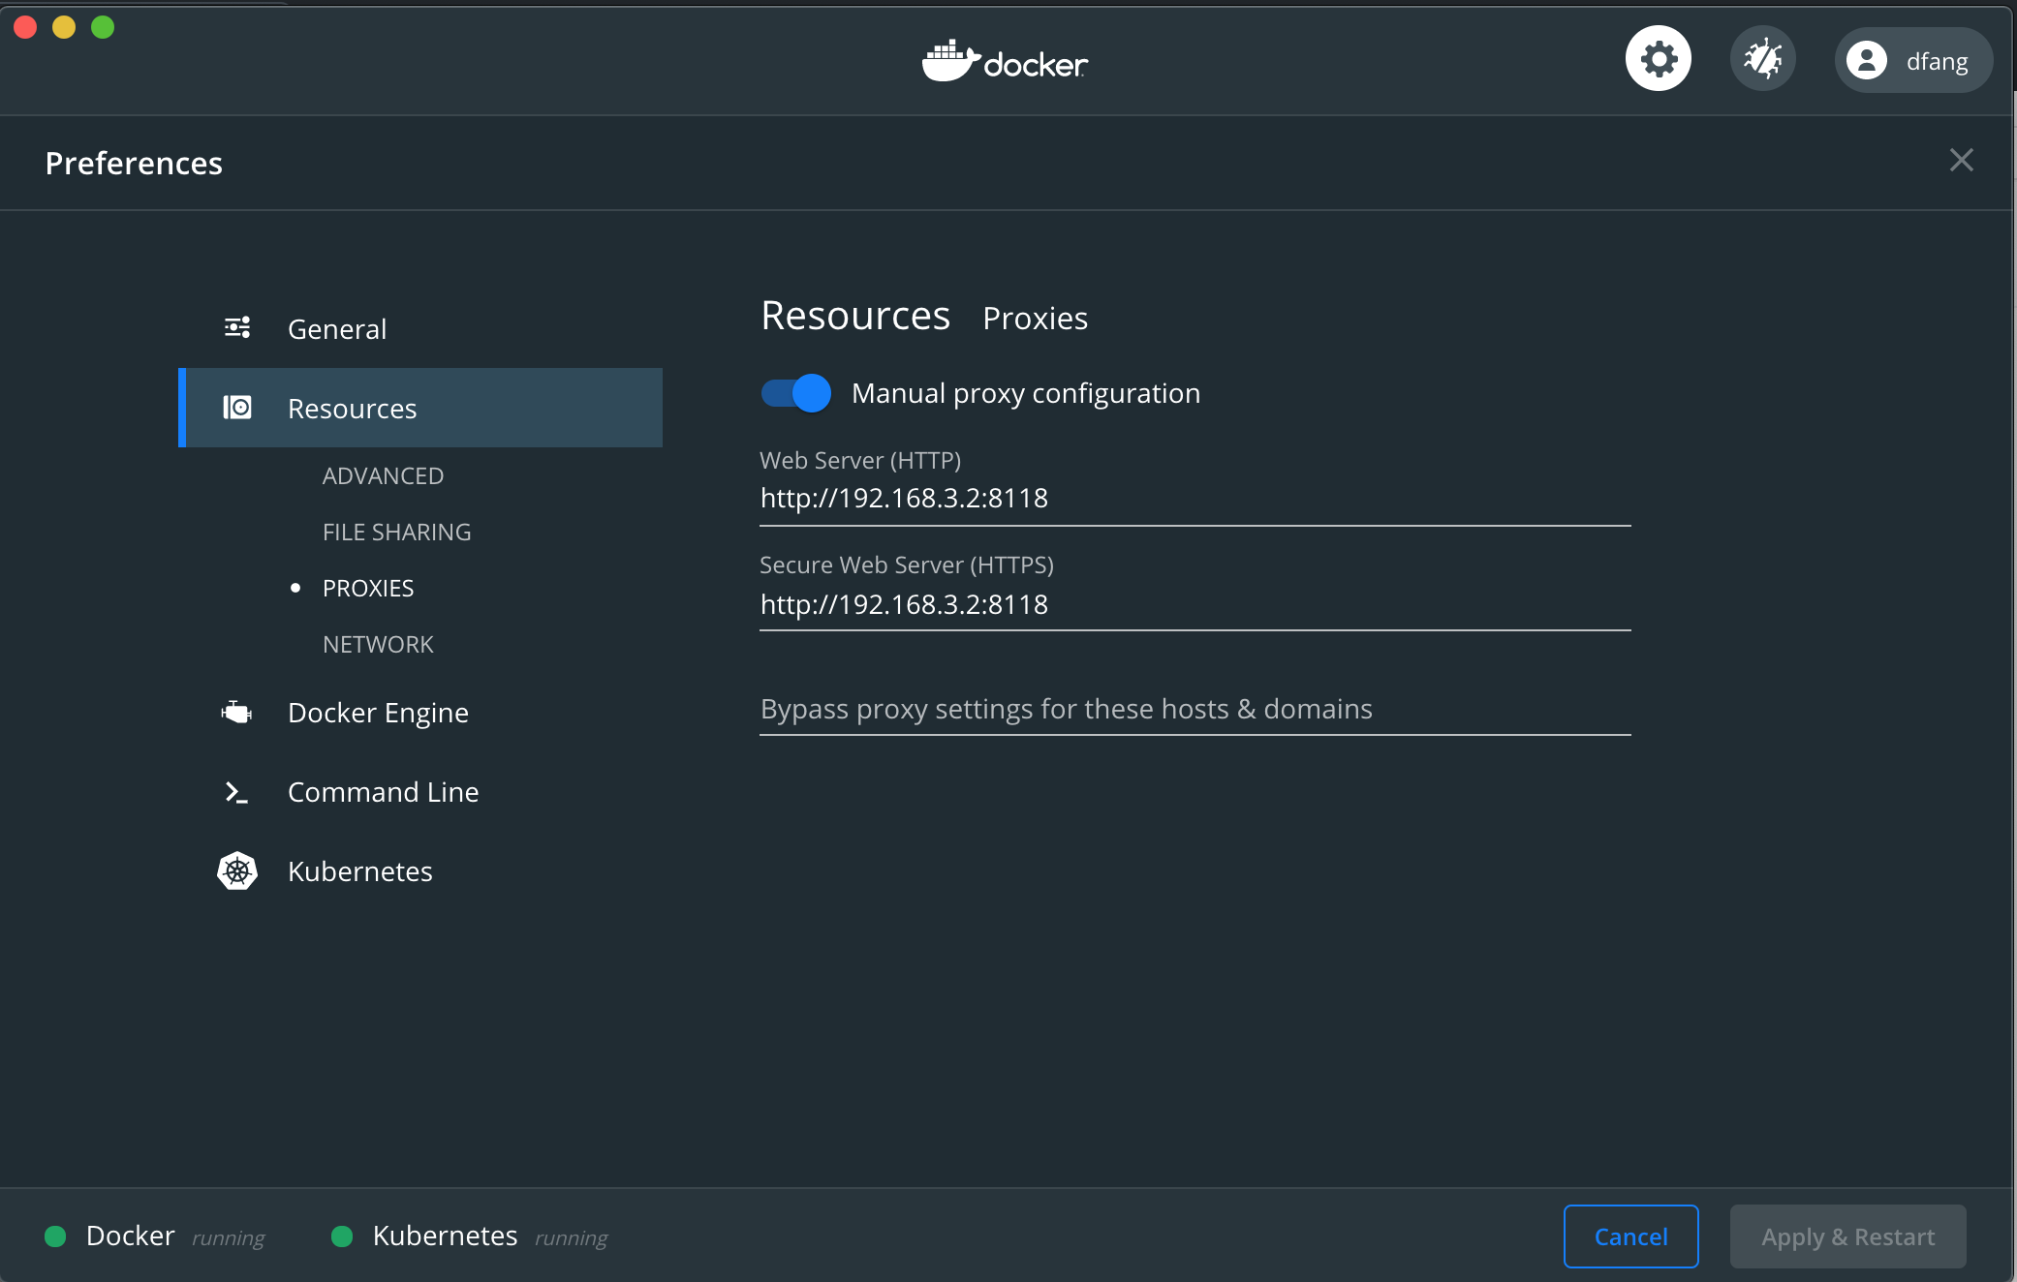This screenshot has height=1282, width=2017.
Task: Click the Kubernetes wheel icon
Action: (237, 871)
